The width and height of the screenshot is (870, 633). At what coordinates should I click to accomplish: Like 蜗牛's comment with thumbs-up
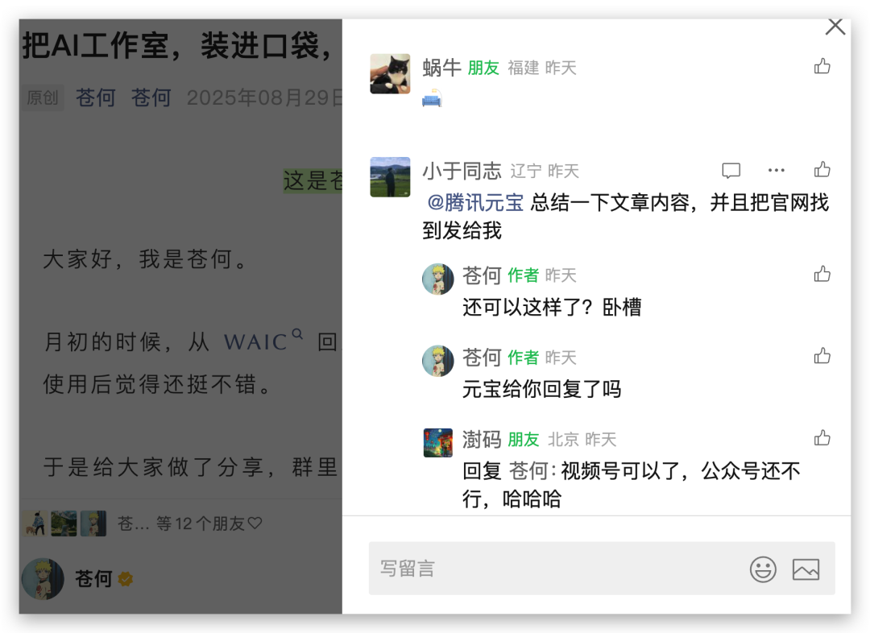822,67
